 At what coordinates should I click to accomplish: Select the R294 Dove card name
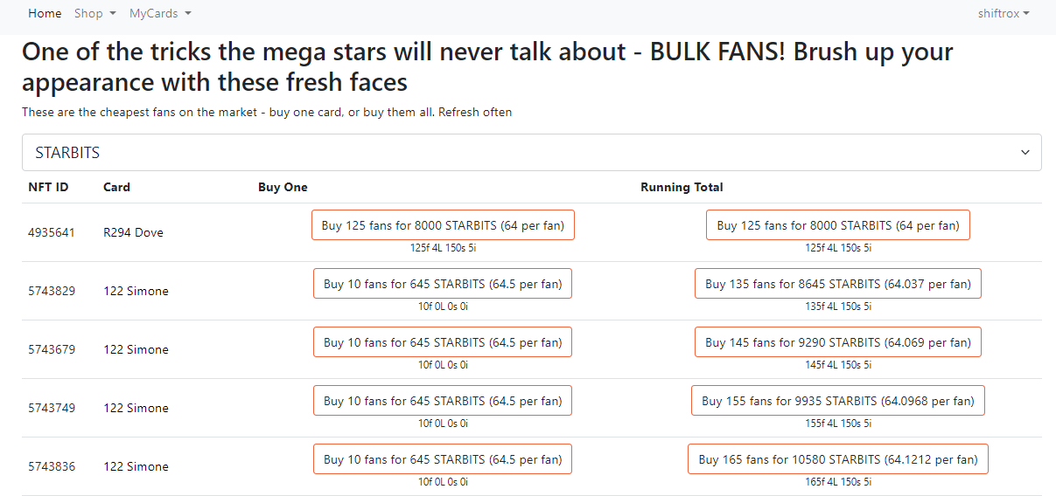133,232
